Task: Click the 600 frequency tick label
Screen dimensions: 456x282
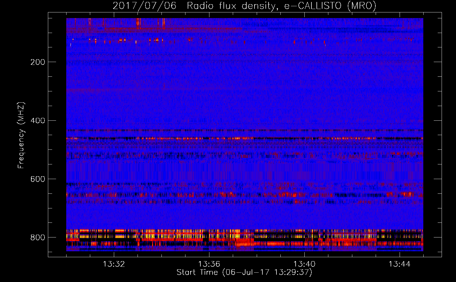Action: (38, 179)
